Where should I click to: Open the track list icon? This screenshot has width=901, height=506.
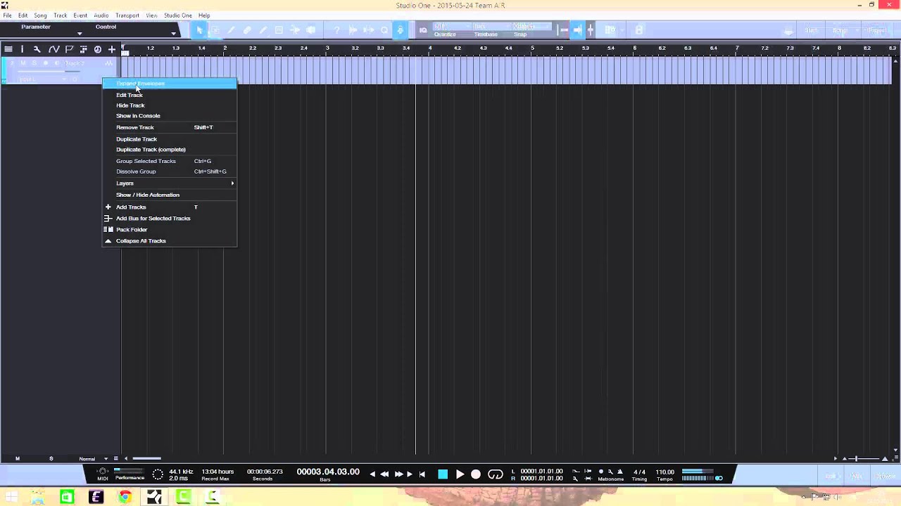click(8, 49)
